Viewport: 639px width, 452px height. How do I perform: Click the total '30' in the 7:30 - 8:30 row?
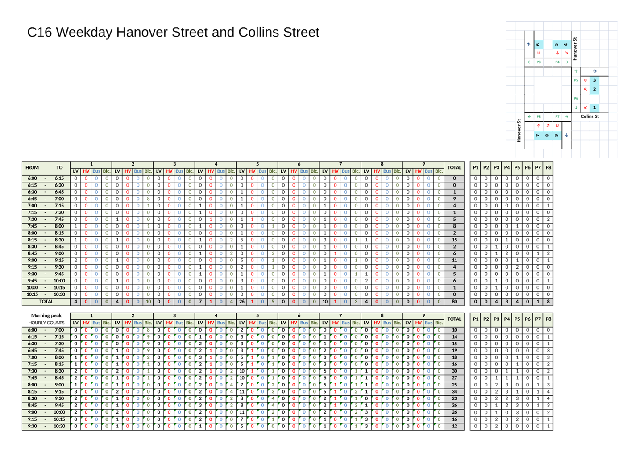(454, 371)
